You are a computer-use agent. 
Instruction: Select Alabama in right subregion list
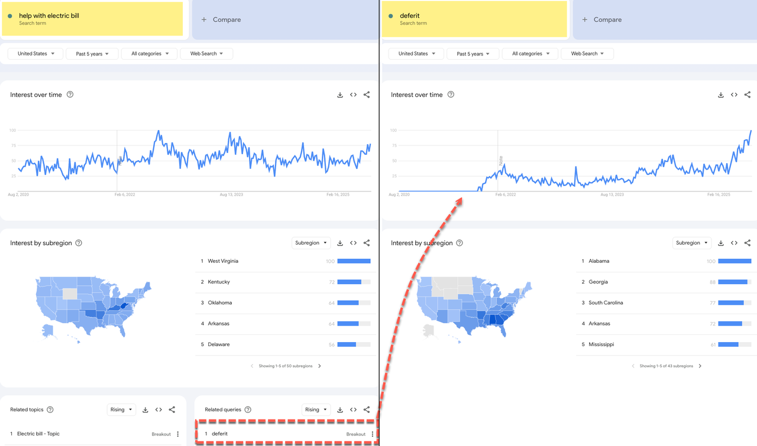[599, 261]
